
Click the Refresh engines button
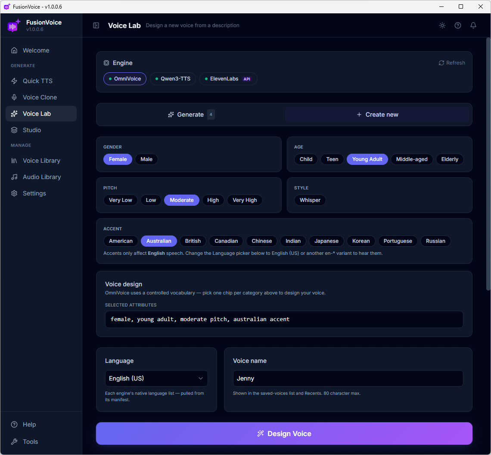click(x=451, y=63)
